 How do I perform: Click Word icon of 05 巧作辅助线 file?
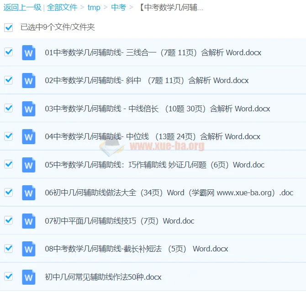click(28, 165)
